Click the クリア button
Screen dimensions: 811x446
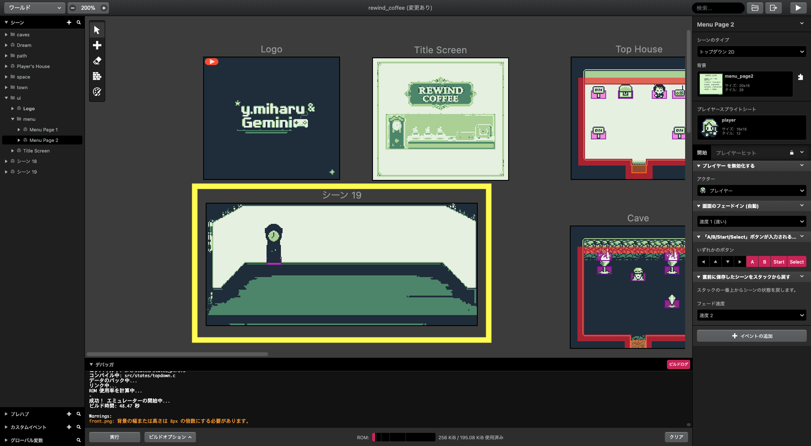point(676,437)
